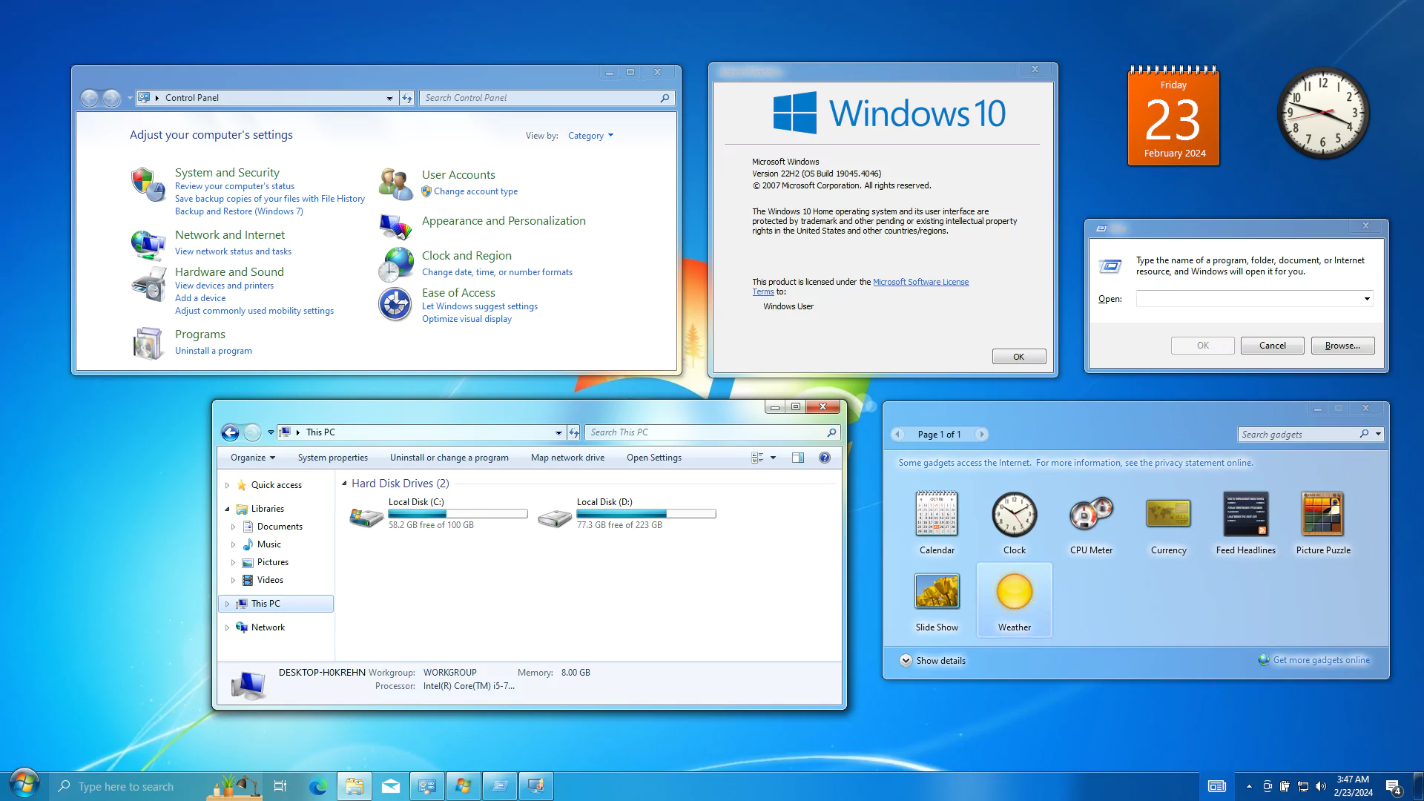Select Pictures in the navigation pane
Screen dimensions: 1424x801
click(272, 562)
